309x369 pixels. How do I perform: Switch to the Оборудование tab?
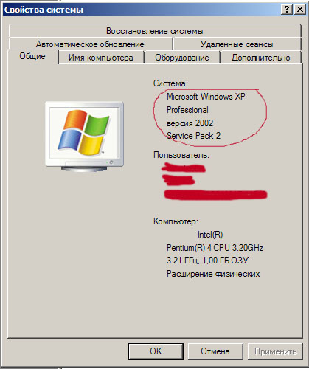click(x=182, y=58)
